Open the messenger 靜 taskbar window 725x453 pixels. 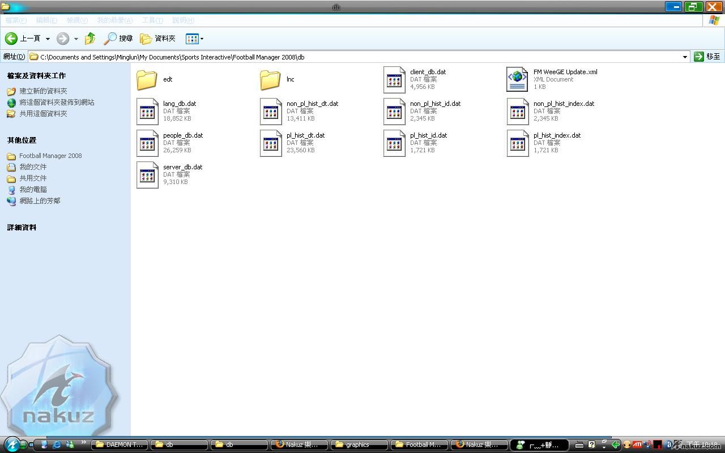point(539,445)
